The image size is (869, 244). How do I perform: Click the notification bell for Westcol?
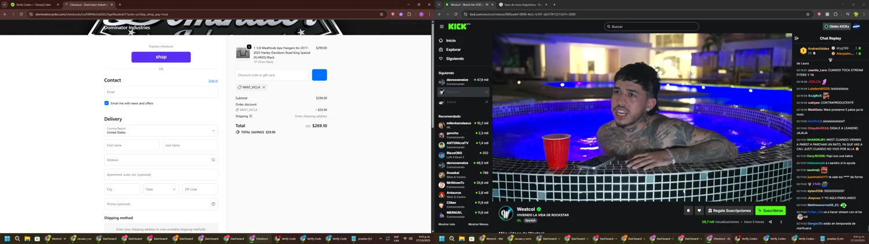coord(688,211)
